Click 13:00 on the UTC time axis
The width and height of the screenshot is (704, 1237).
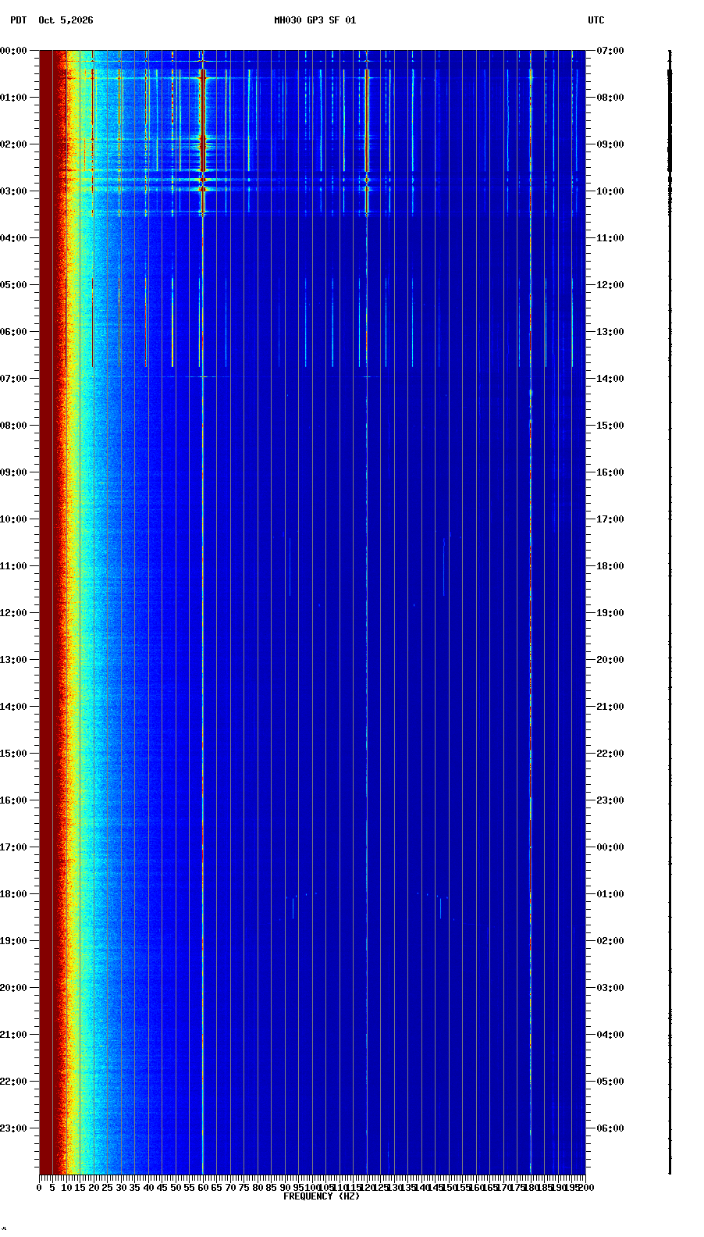(610, 332)
